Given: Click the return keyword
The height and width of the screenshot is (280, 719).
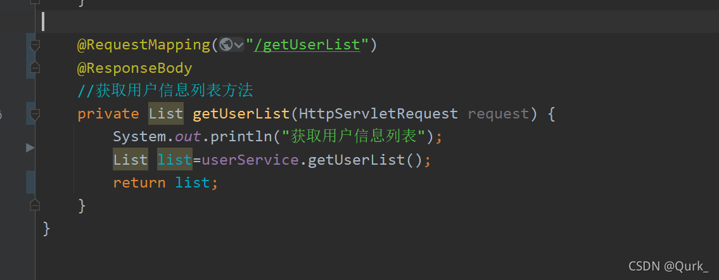Looking at the screenshot, I should click(139, 182).
